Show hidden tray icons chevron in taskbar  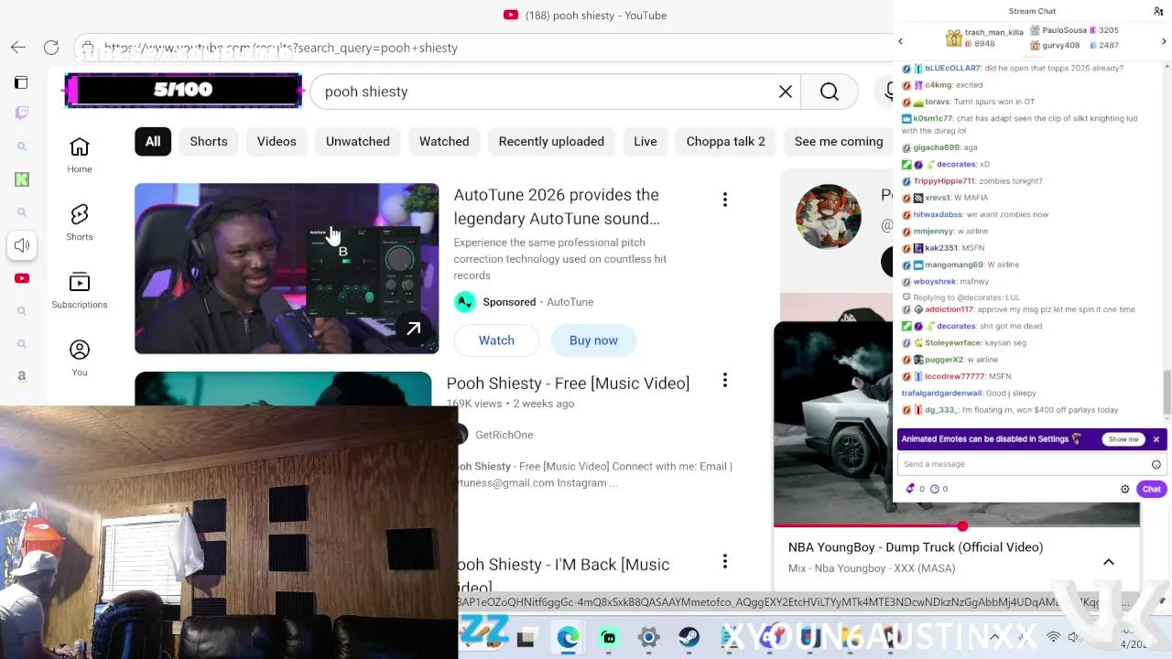point(995,637)
